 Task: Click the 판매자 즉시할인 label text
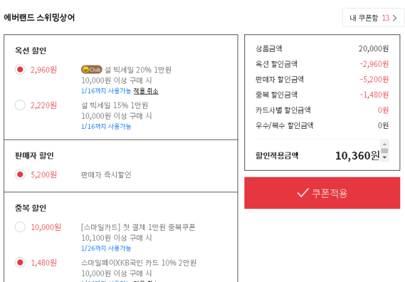[106, 175]
